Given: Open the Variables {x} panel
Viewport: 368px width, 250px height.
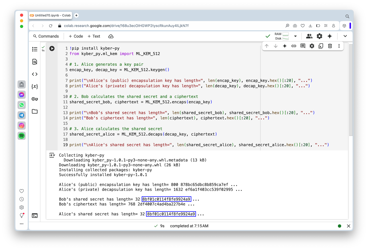Looking at the screenshot, I should coord(35,86).
